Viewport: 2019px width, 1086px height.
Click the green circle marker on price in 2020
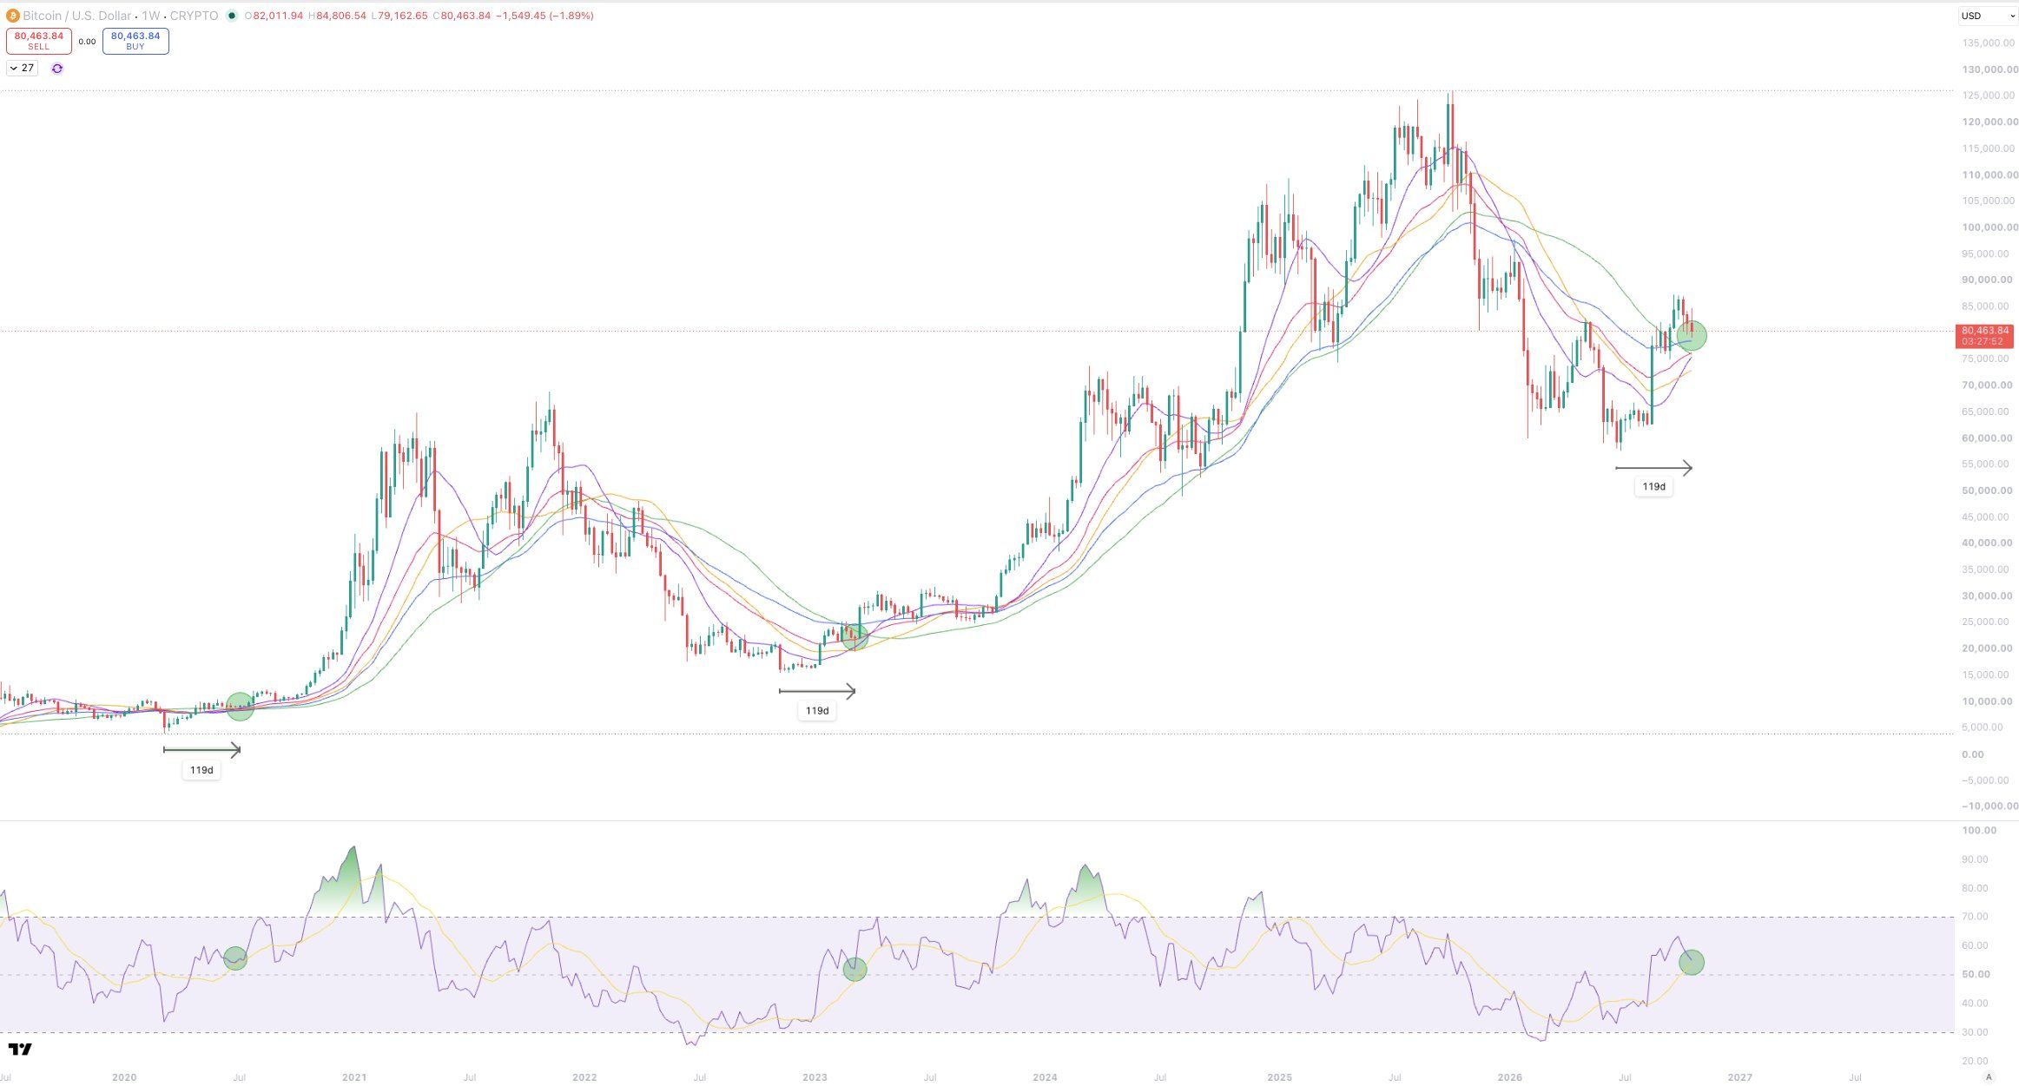[x=240, y=707]
